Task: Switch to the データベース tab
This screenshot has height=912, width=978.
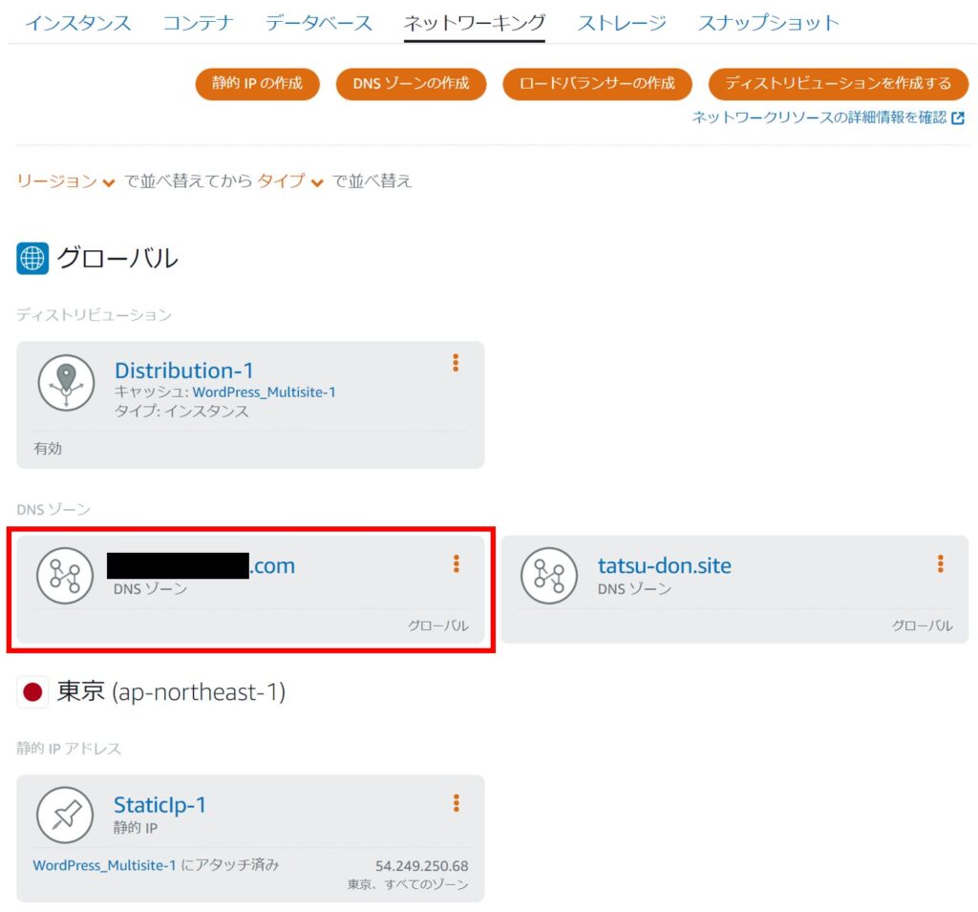Action: [x=319, y=23]
